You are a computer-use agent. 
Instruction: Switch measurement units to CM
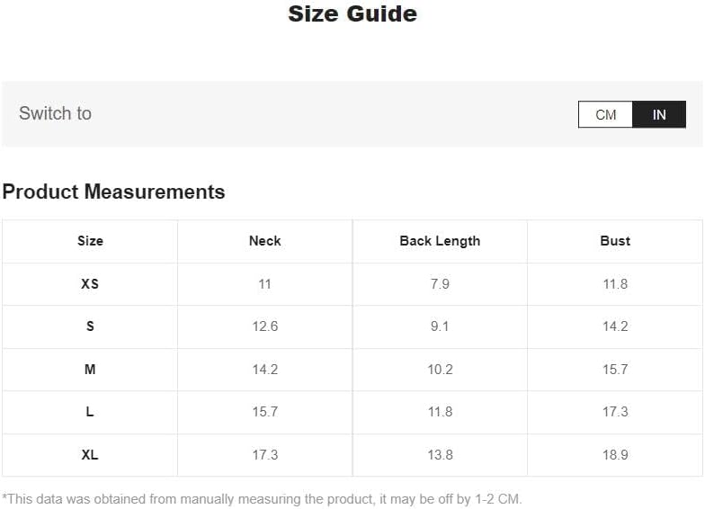605,114
